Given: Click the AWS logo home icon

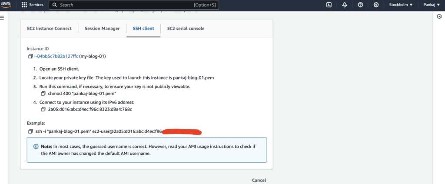Looking at the screenshot, I should [x=5, y=4].
